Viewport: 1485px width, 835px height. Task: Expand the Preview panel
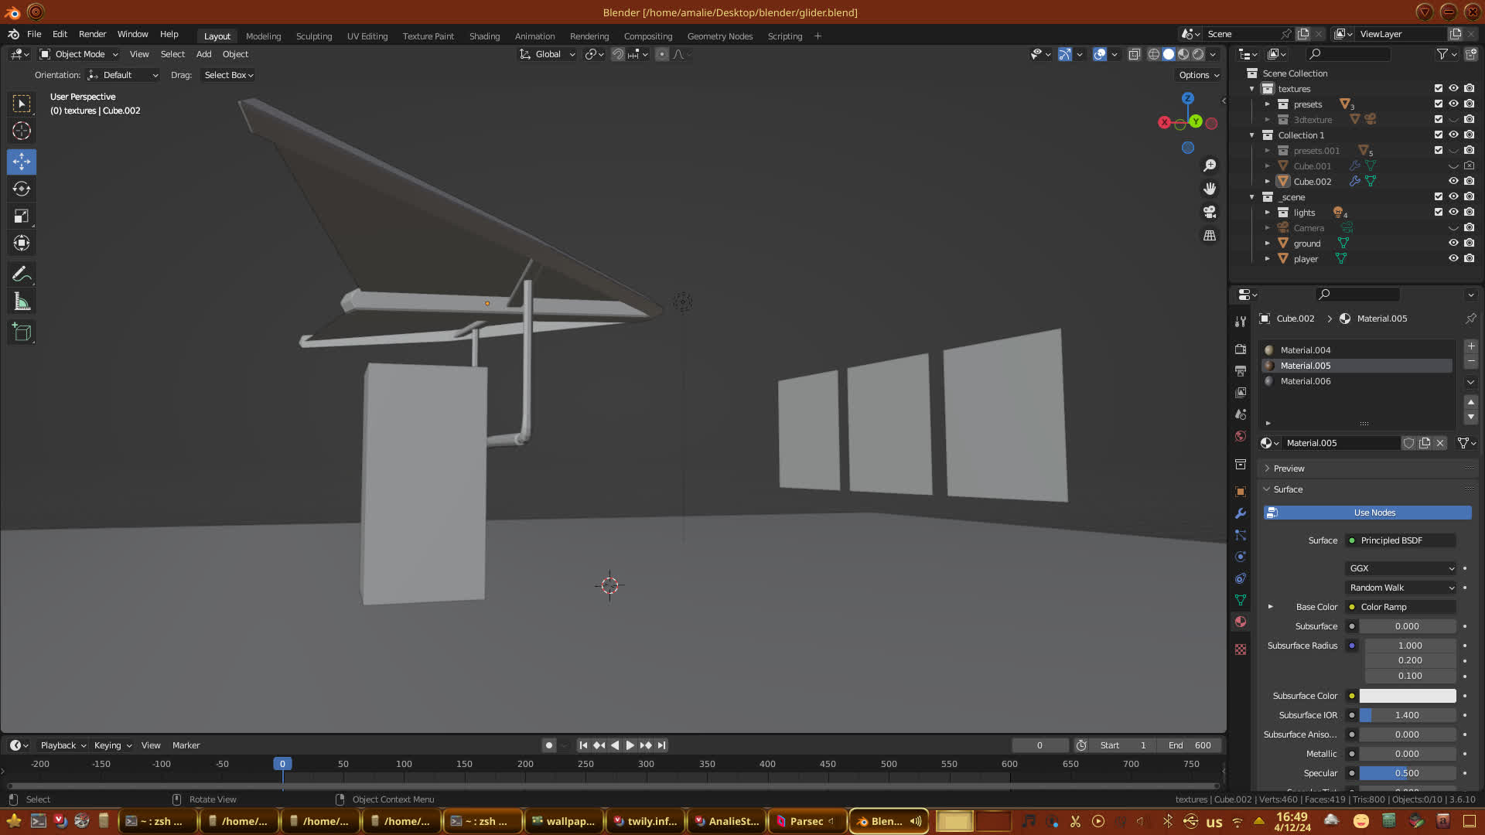tap(1289, 469)
